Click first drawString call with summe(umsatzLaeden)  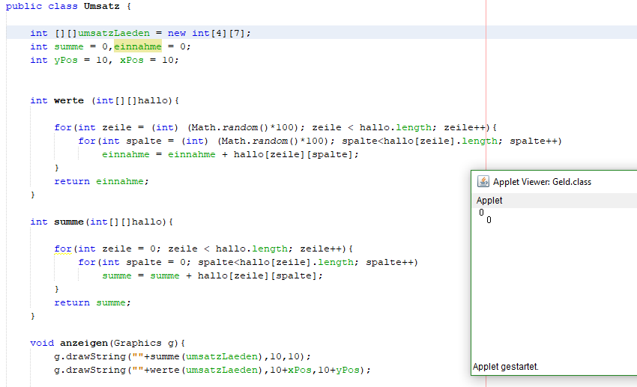(181, 356)
